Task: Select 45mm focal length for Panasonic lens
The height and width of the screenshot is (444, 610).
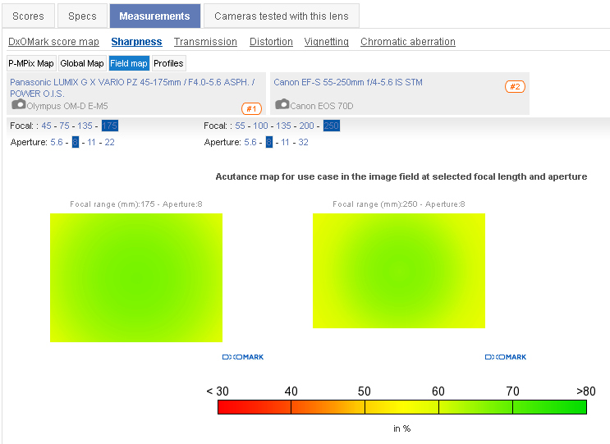Action: (x=46, y=126)
